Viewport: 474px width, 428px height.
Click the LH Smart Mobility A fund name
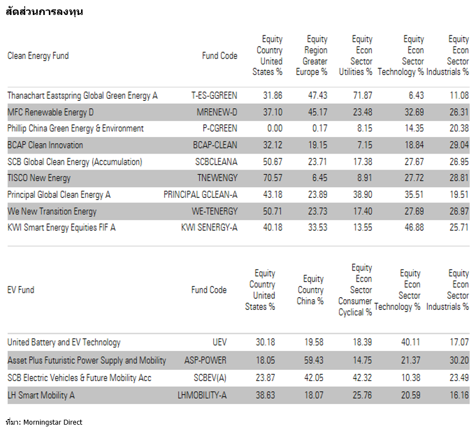41,395
